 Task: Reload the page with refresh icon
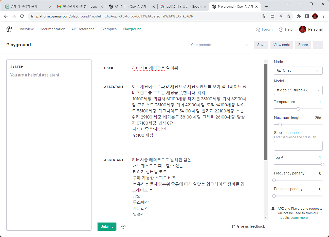[x=22, y=16]
